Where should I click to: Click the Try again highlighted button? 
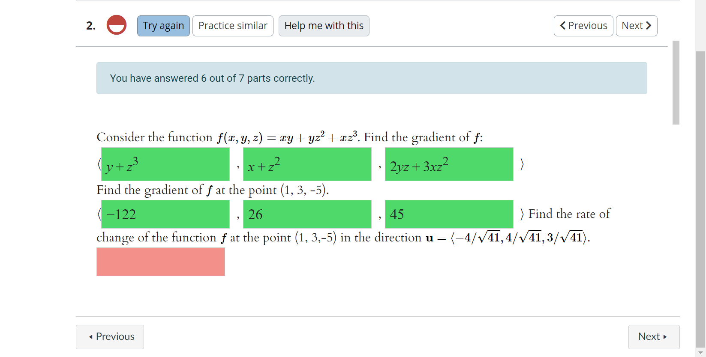click(163, 26)
